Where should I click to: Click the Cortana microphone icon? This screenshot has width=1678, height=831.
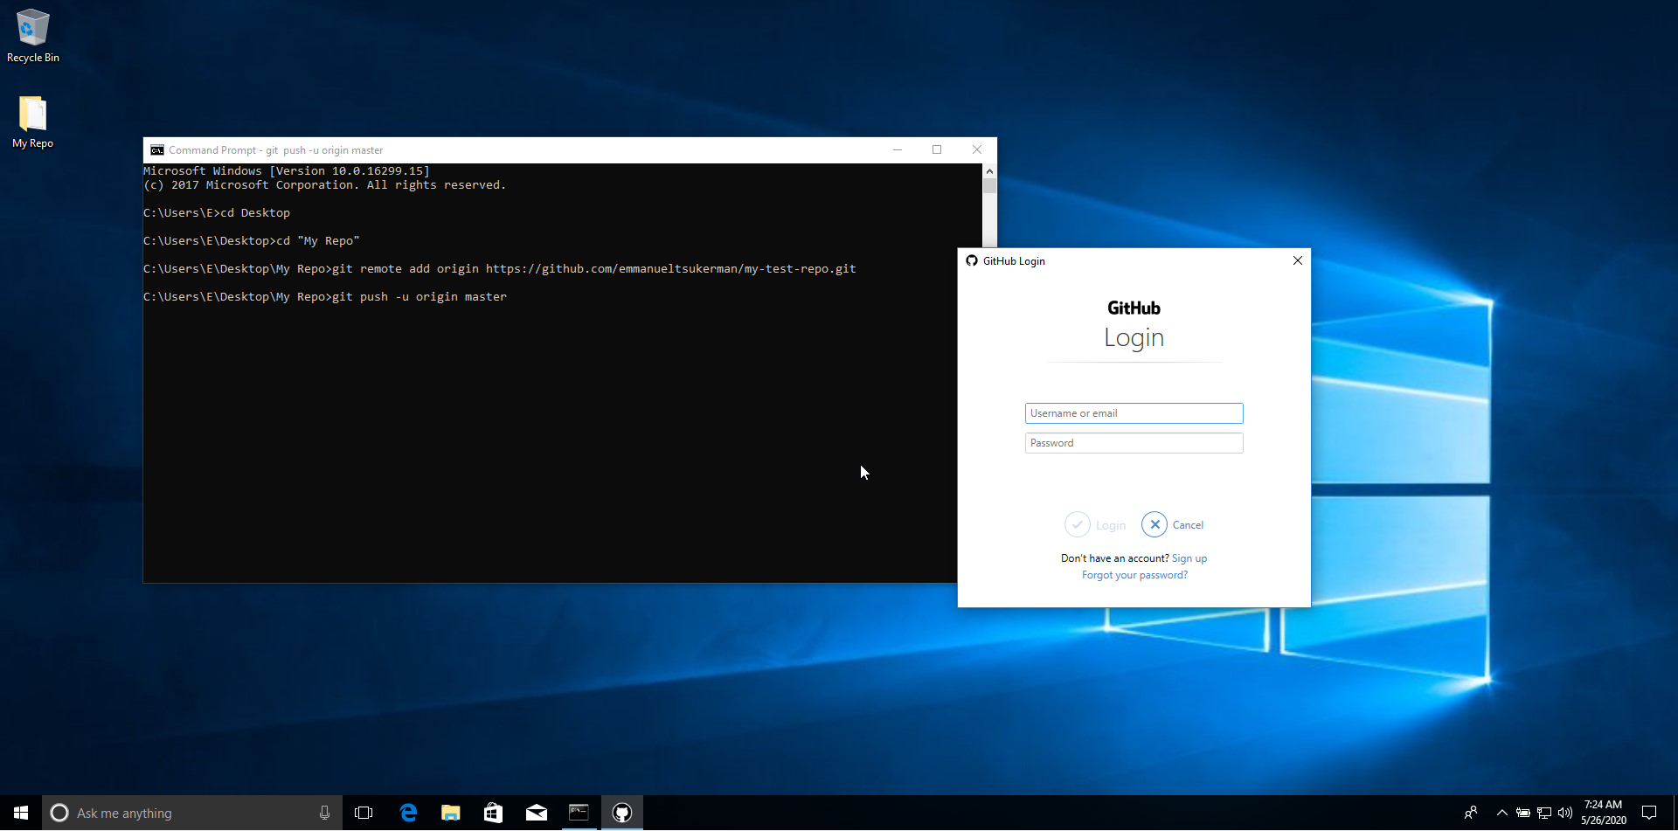(x=324, y=813)
